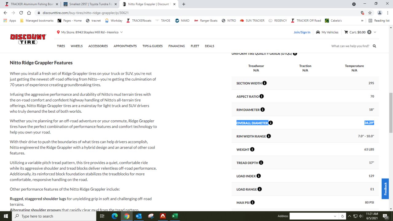Click the Join/Sign In link
The height and width of the screenshot is (221, 393).
pos(302,32)
